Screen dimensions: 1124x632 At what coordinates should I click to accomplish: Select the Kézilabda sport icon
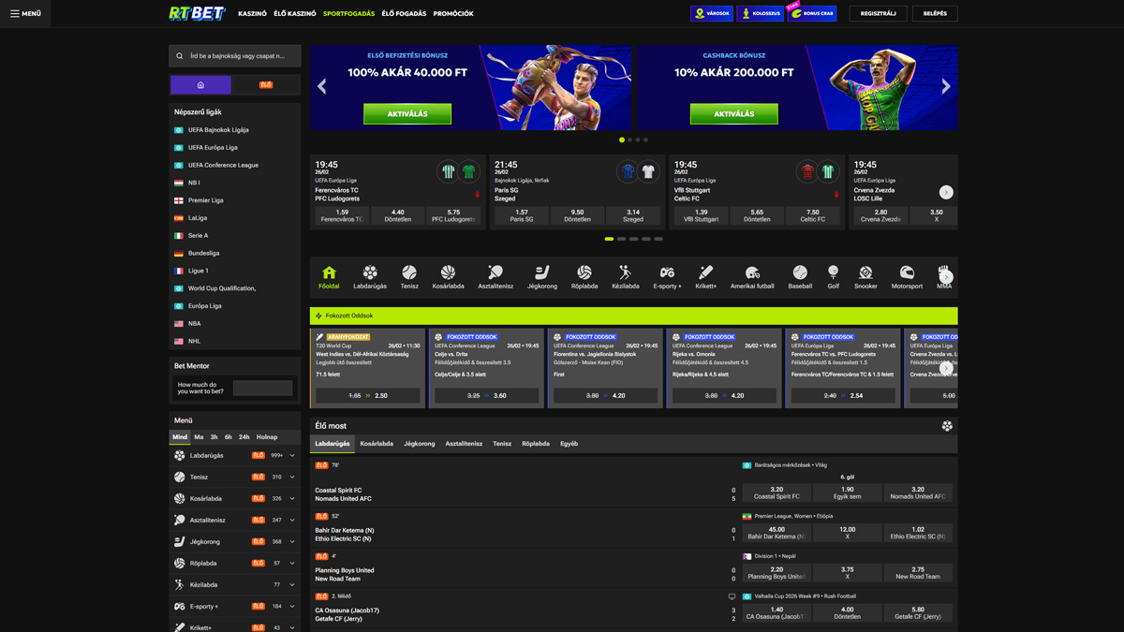click(x=626, y=277)
